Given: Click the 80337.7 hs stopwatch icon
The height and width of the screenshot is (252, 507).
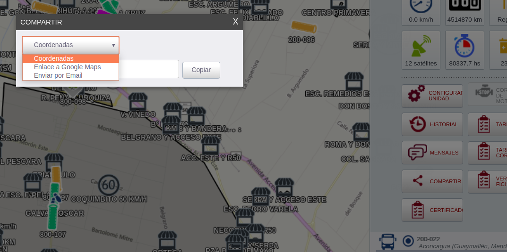Looking at the screenshot, I should pos(464,46).
